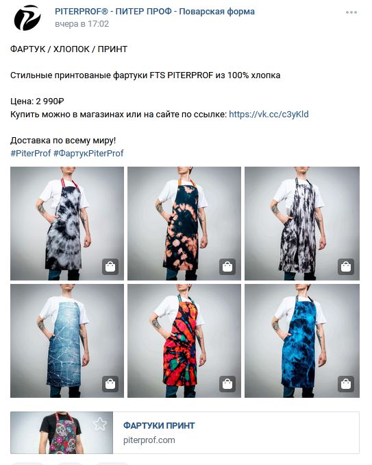Open the #ФартукPiterProf hashtag
The height and width of the screenshot is (465, 372).
coord(88,154)
